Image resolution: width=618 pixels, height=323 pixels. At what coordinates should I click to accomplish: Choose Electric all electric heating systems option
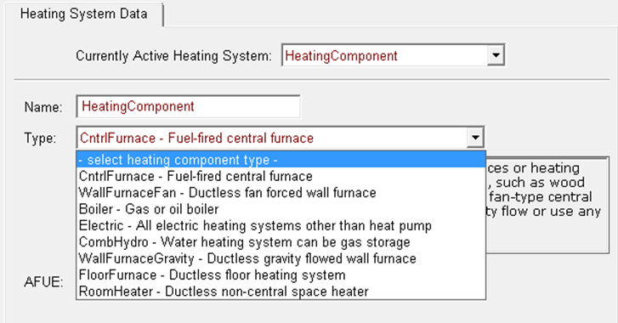(281, 226)
